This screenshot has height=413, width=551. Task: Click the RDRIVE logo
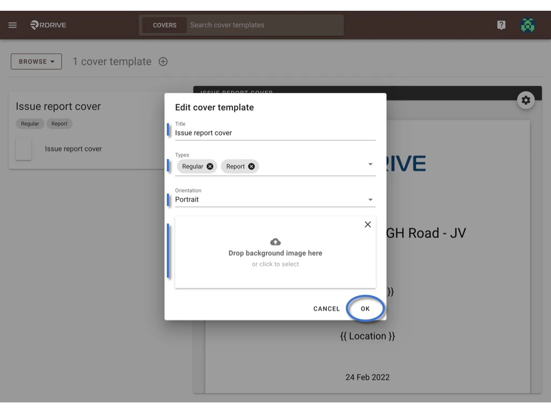[47, 25]
